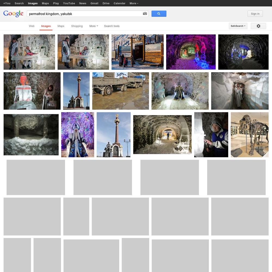Switch to the Web results tab
This screenshot has height=272, width=272.
(x=32, y=26)
